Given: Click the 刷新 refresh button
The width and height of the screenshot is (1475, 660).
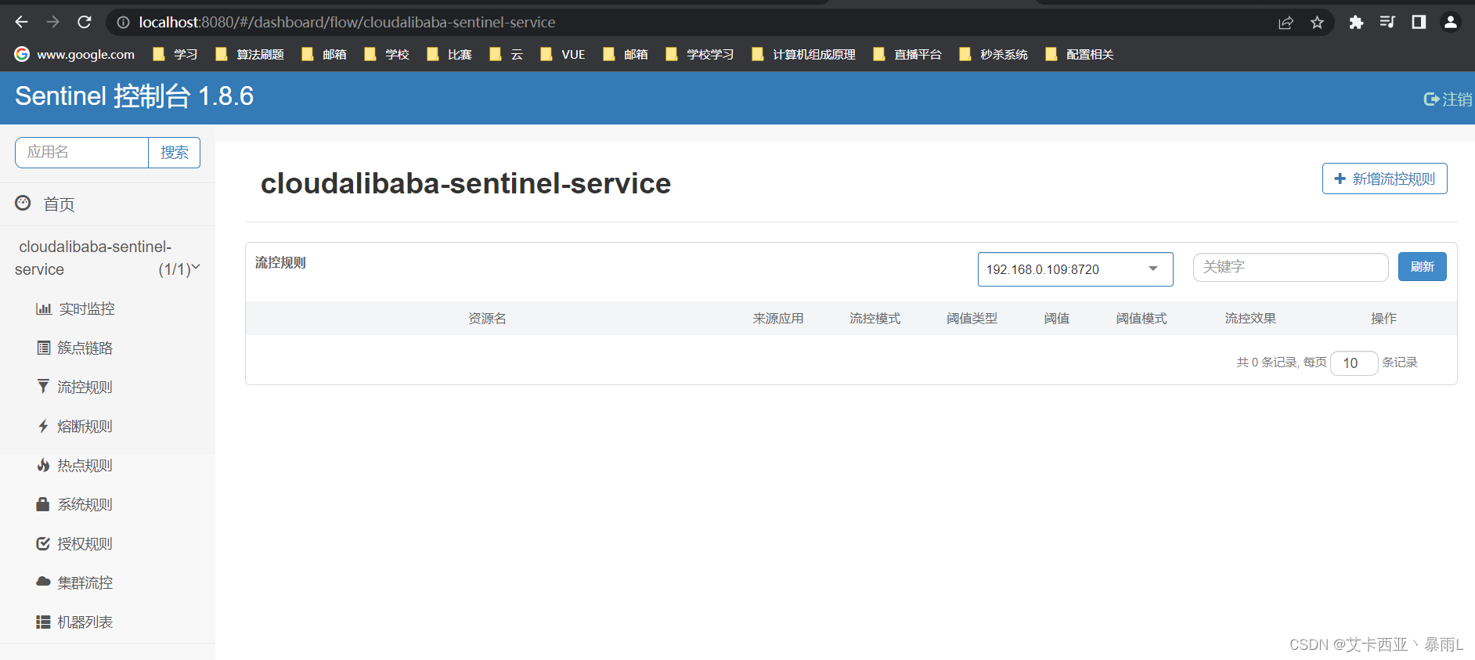Looking at the screenshot, I should [1422, 267].
